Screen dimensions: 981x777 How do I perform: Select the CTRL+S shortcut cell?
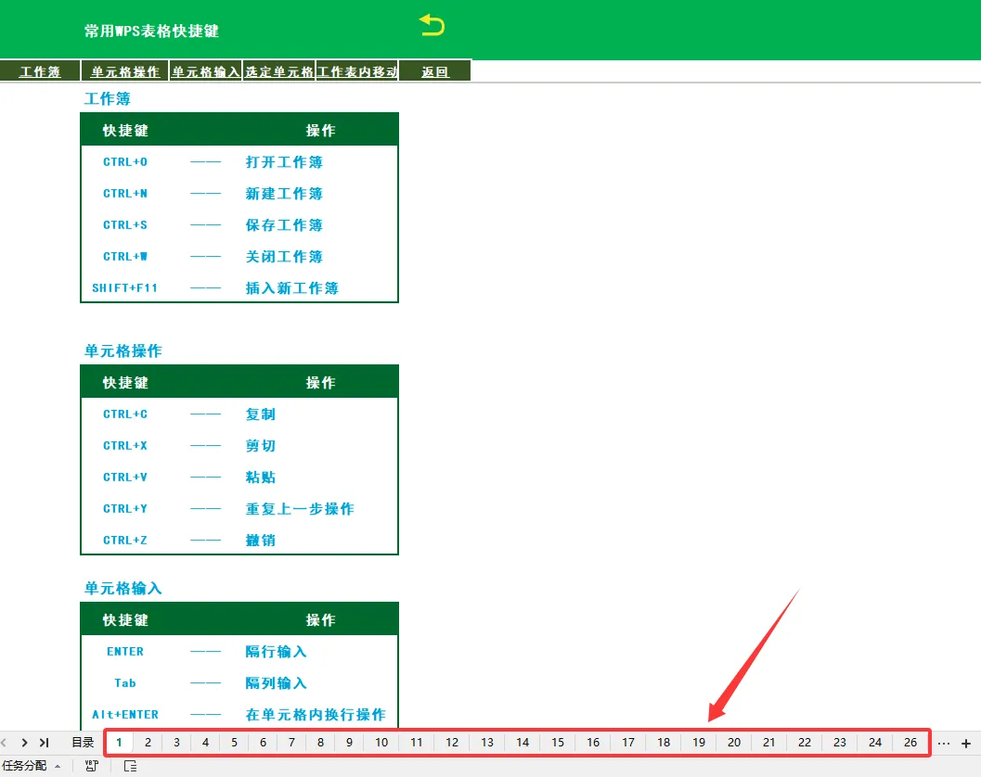coord(125,225)
